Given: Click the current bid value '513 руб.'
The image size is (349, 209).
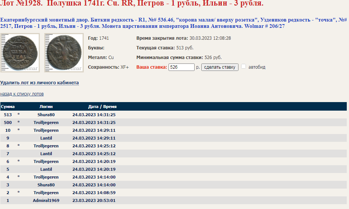Looking at the screenshot, I should [185, 48].
